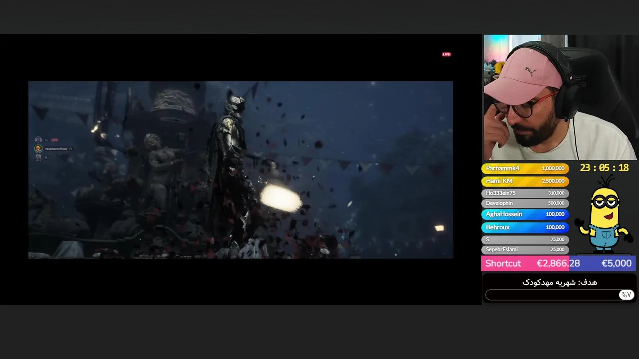The height and width of the screenshot is (359, 639).
Task: Select the Ho333ein75 donor row
Action: click(x=525, y=193)
